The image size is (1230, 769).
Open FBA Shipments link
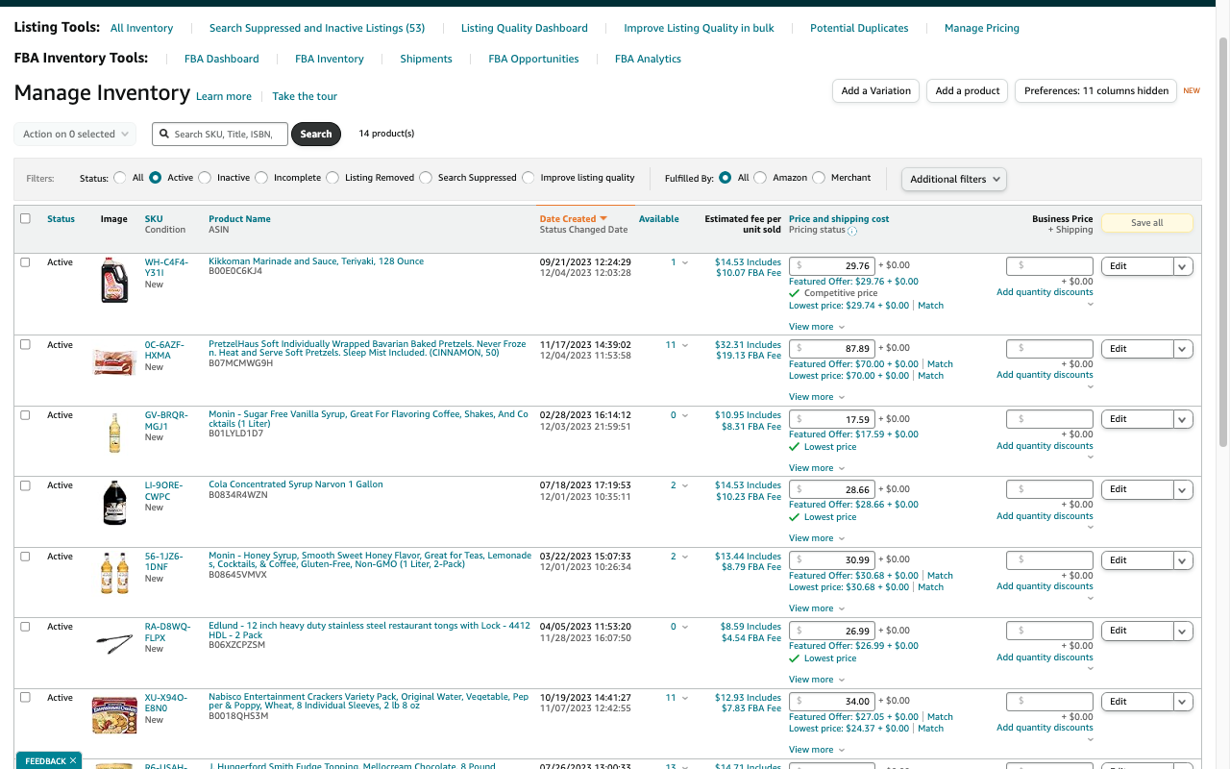click(426, 59)
